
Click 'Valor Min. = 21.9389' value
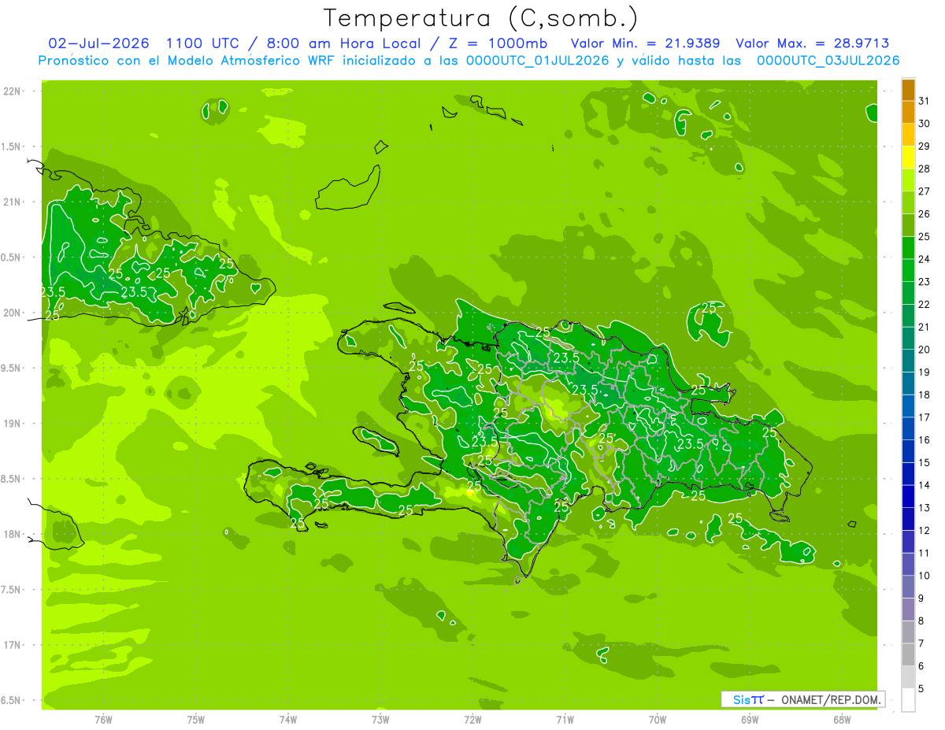[x=645, y=43]
